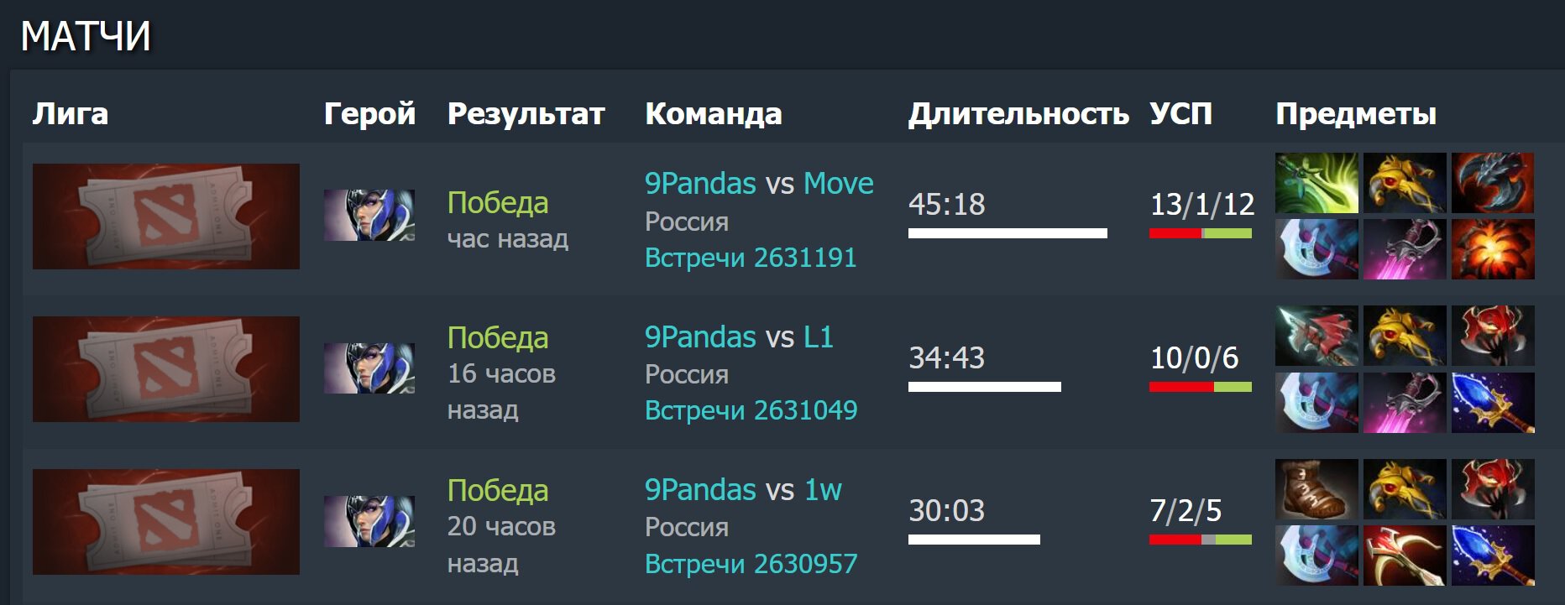
Task: Open series link Встречи 2630957
Action: pyautogui.click(x=751, y=564)
